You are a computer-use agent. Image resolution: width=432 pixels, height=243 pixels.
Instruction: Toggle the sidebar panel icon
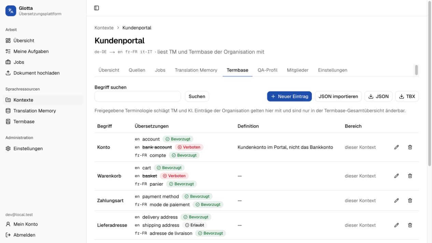click(97, 8)
